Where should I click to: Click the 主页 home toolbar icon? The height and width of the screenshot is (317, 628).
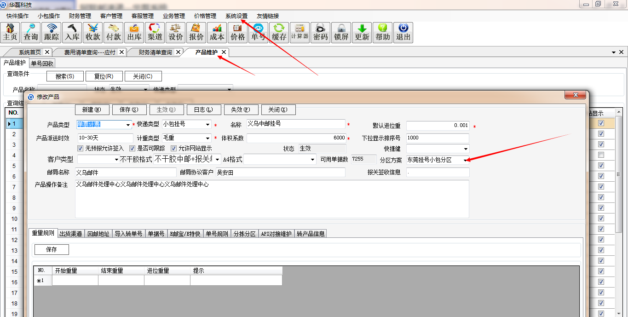click(x=10, y=33)
